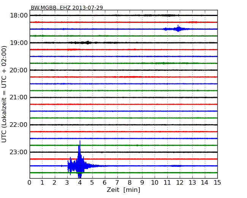Click the x-axis tick label 10

tap(155, 182)
